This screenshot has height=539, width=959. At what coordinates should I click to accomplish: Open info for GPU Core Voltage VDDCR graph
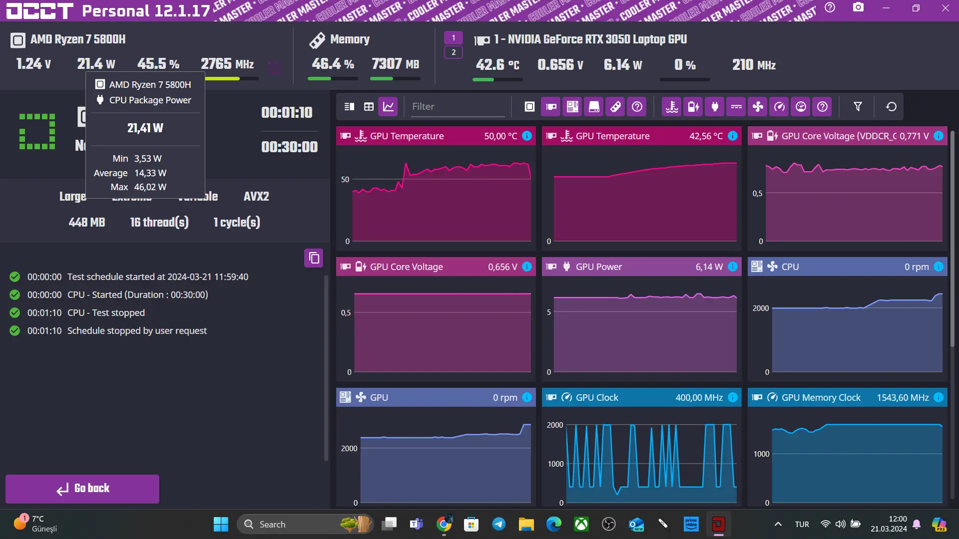(x=939, y=136)
